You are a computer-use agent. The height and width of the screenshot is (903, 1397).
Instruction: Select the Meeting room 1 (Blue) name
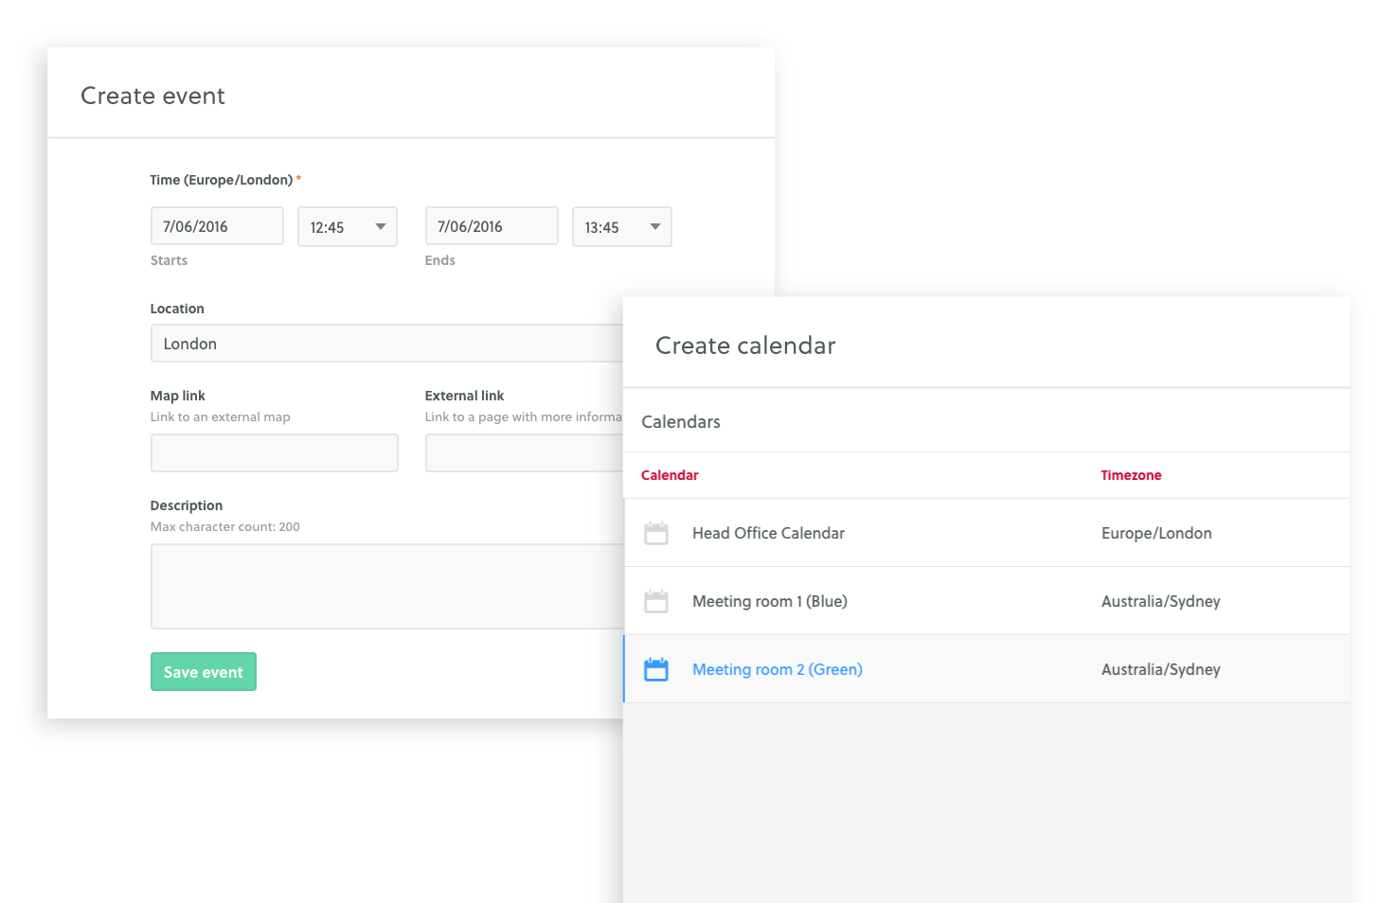(x=769, y=601)
